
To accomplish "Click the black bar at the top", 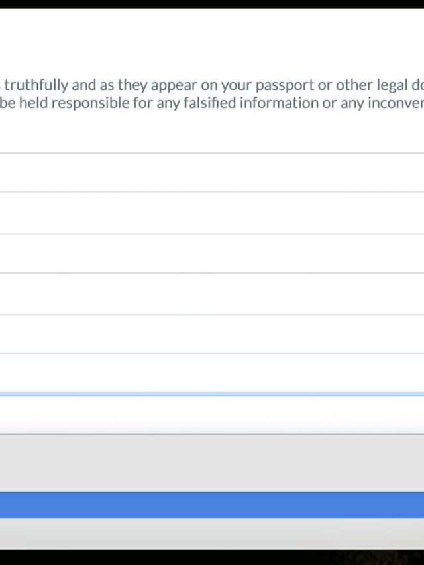I will click(x=212, y=3).
